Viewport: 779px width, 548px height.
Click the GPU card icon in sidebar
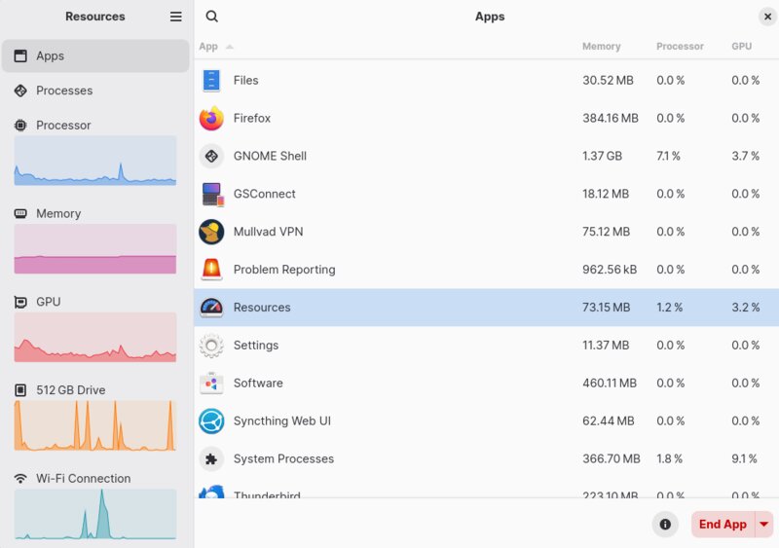(x=20, y=302)
